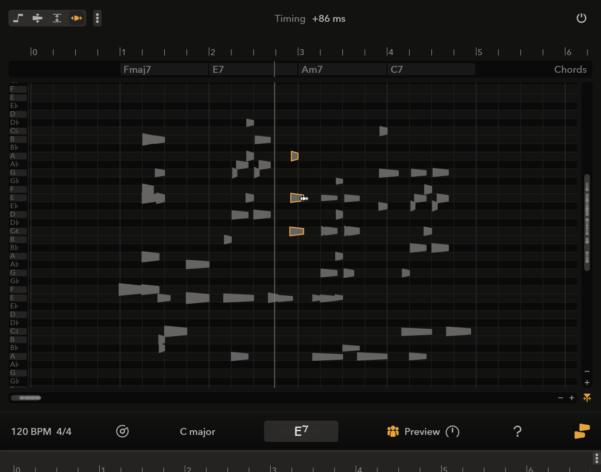This screenshot has height=472, width=601.
Task: Select the vertical note move tool
Action: 38,18
